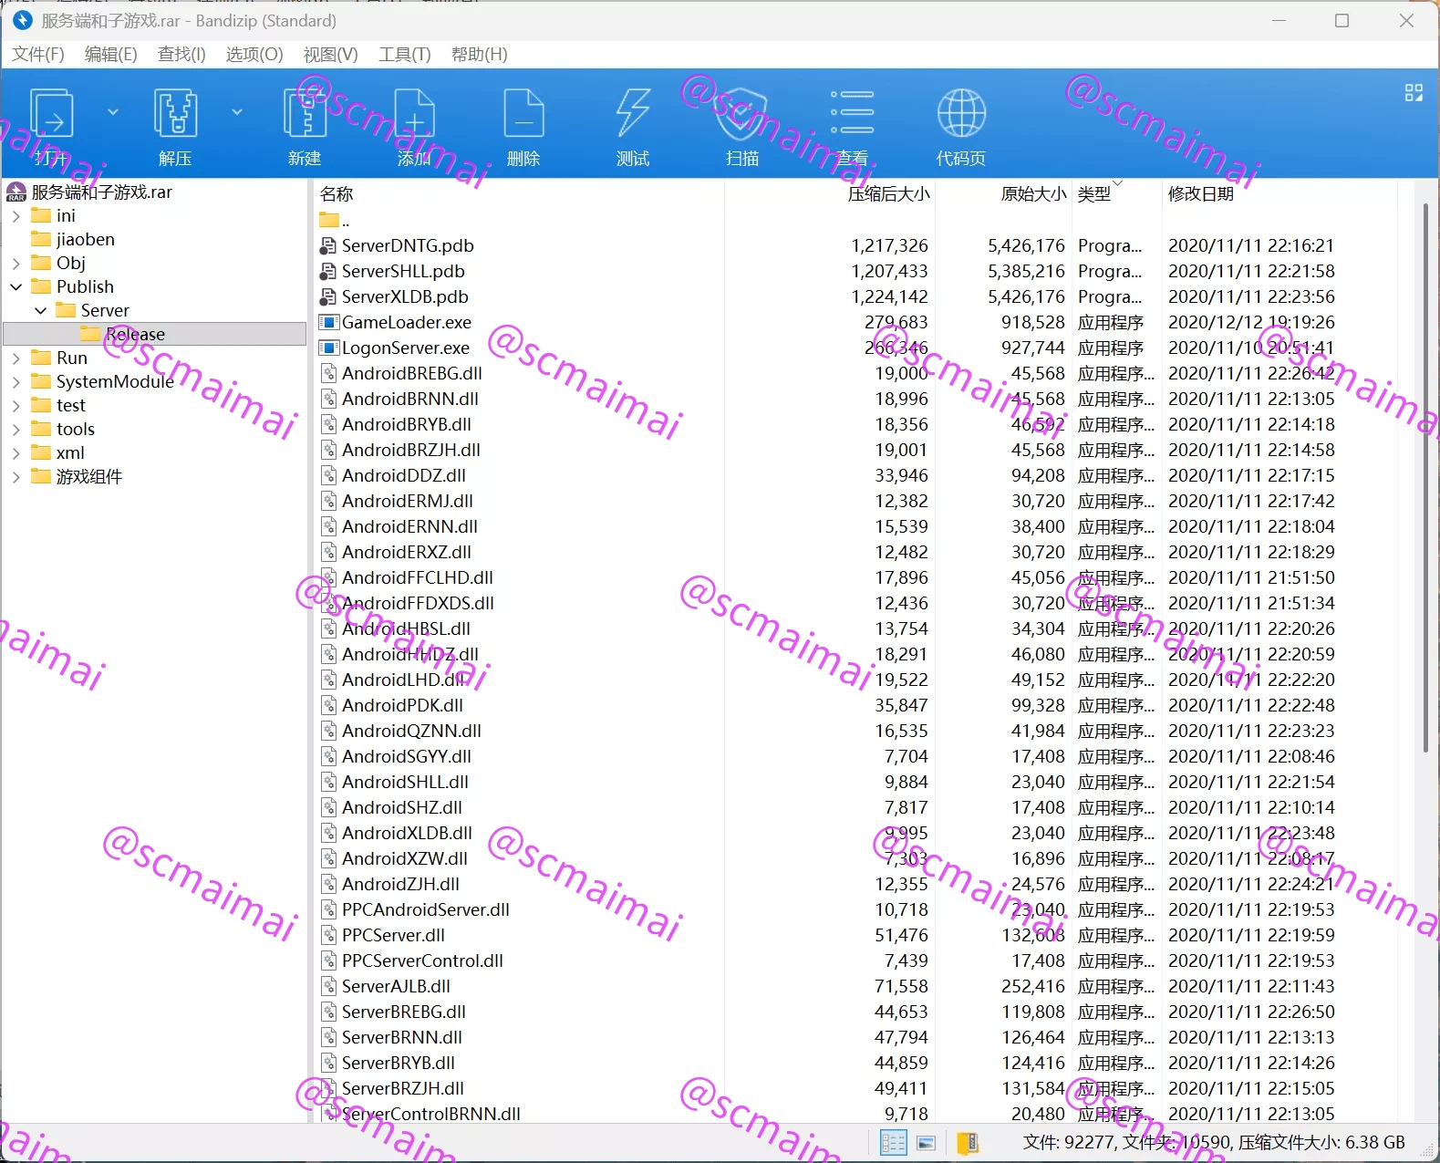This screenshot has width=1440, height=1163.
Task: Click the View (查看) list icon
Action: click(852, 114)
